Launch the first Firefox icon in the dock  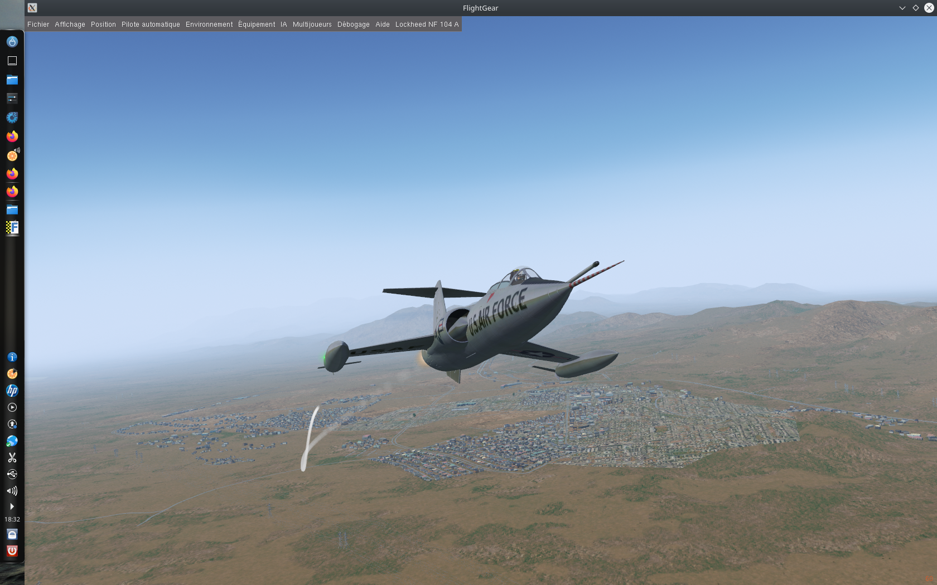(12, 136)
